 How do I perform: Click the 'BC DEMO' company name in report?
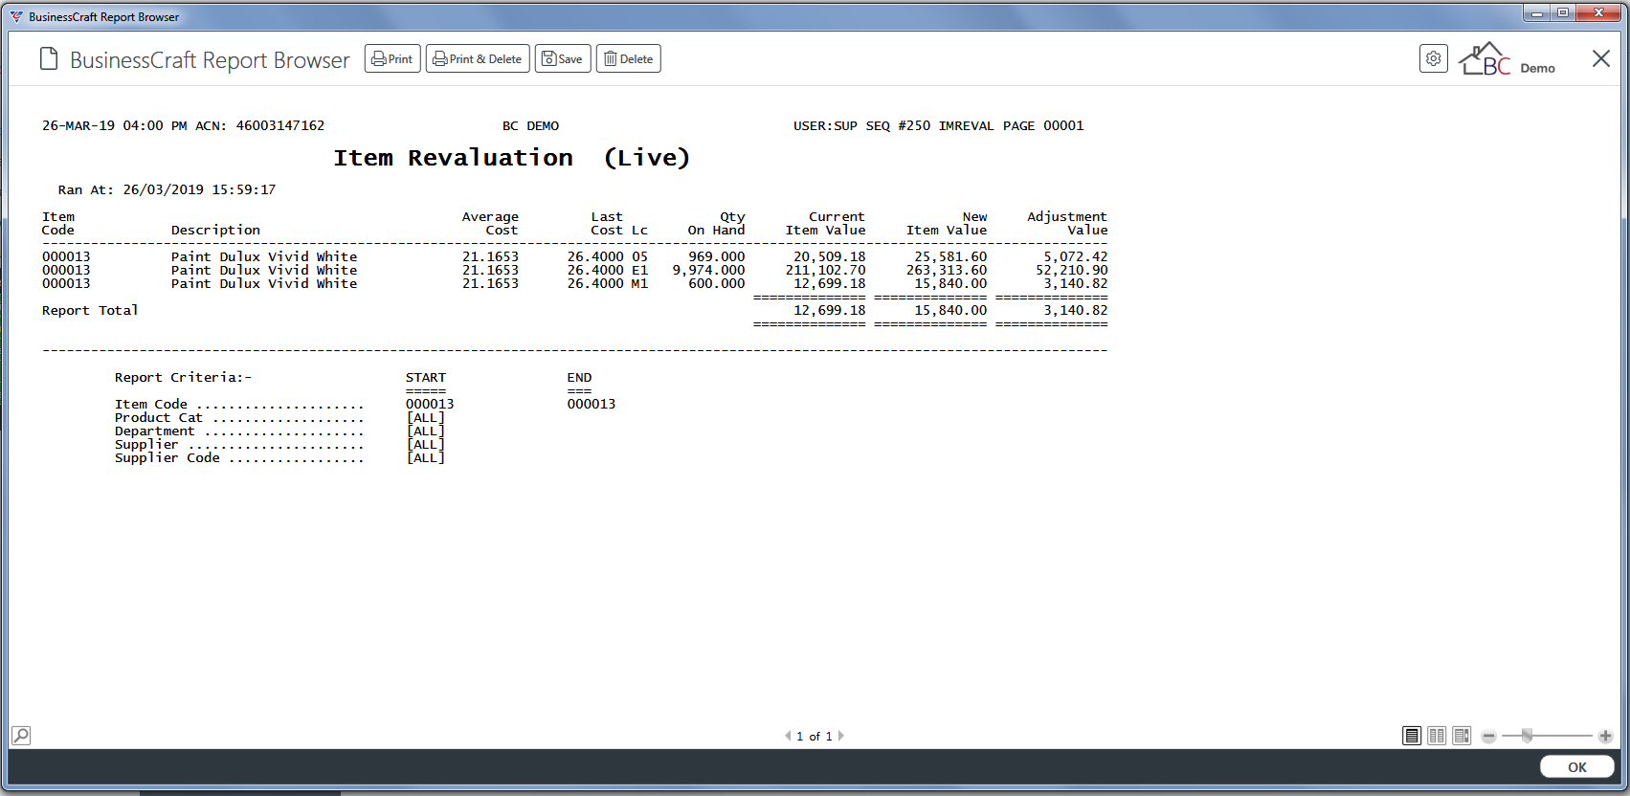click(530, 125)
